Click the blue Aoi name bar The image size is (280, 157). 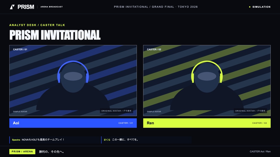(x=73, y=123)
